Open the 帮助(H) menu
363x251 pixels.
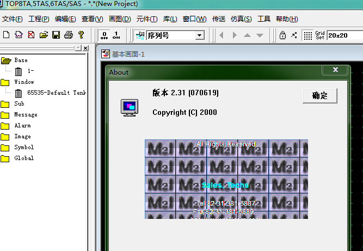[x=287, y=19]
